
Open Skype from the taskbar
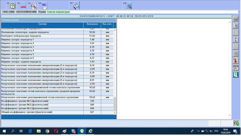pyautogui.click(x=73, y=131)
